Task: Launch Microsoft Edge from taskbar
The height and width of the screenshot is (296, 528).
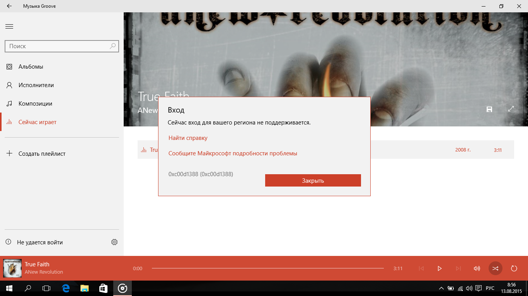Action: (66, 288)
